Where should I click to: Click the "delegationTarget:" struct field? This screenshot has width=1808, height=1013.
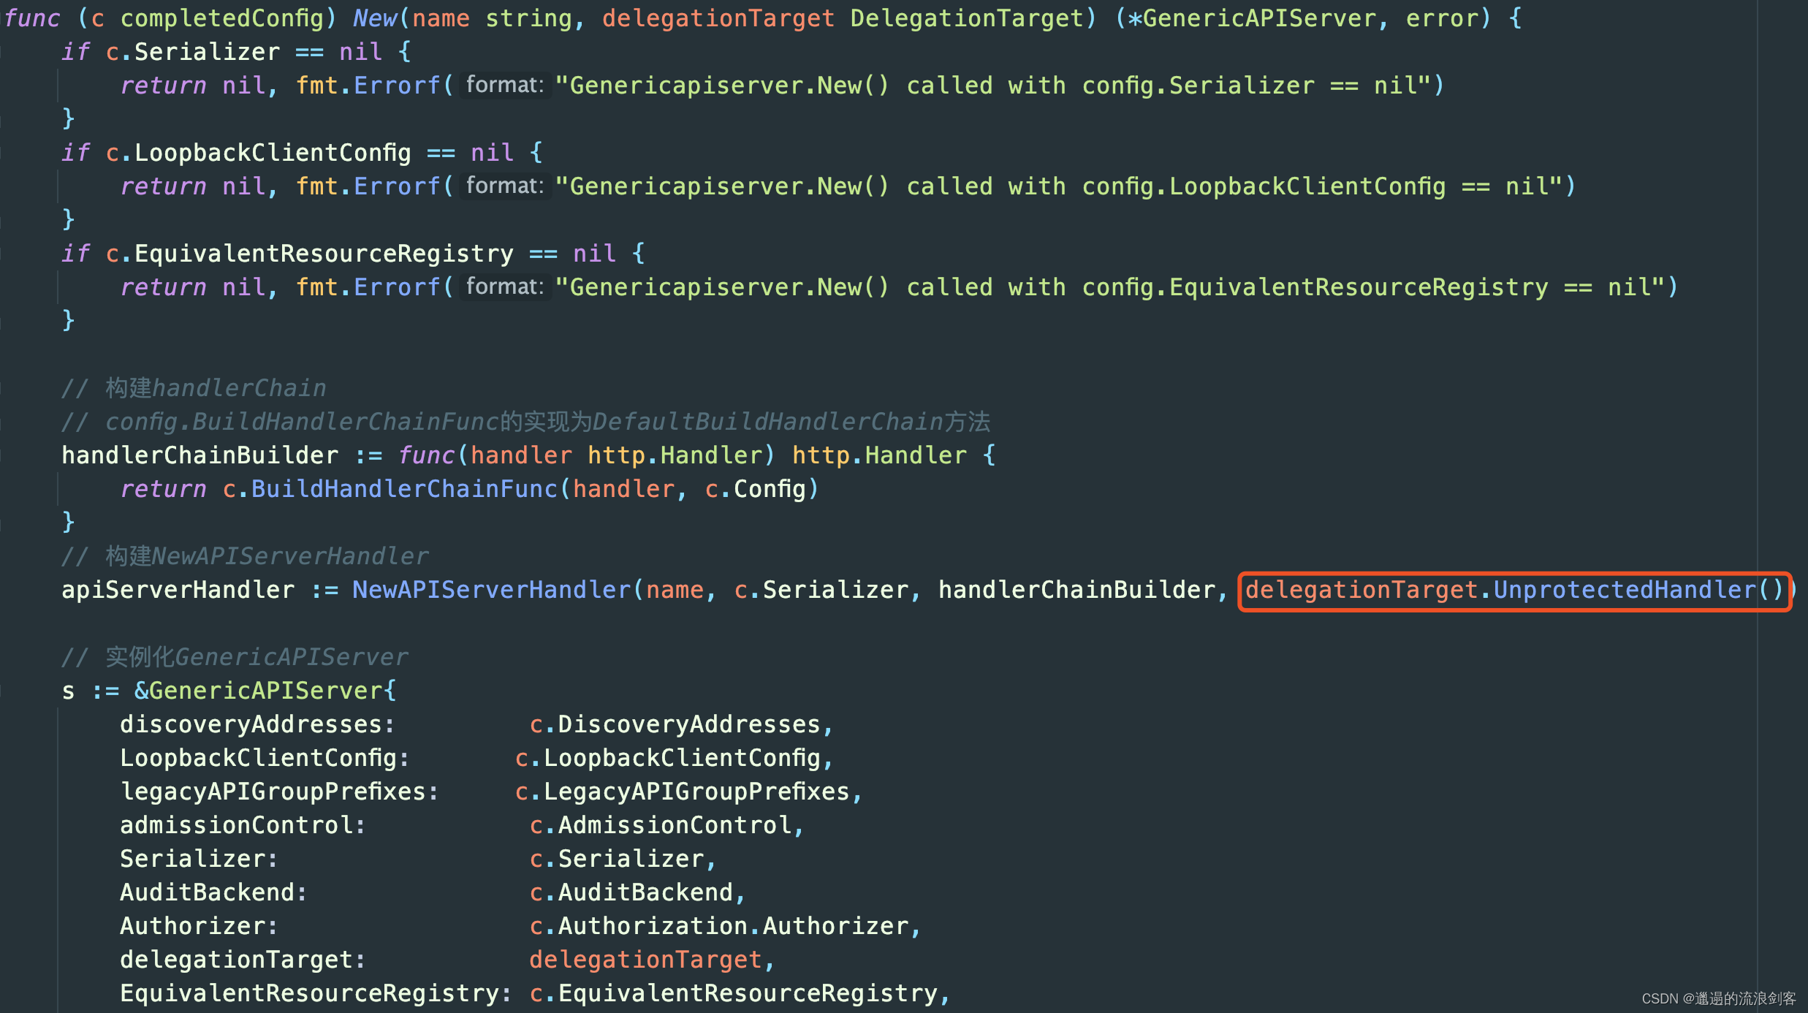point(243,959)
